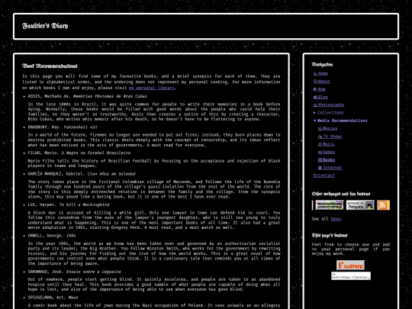Image resolution: width=412 pixels, height=309 pixels.
Task: Open the Games recommendations link
Action: [x=327, y=152]
